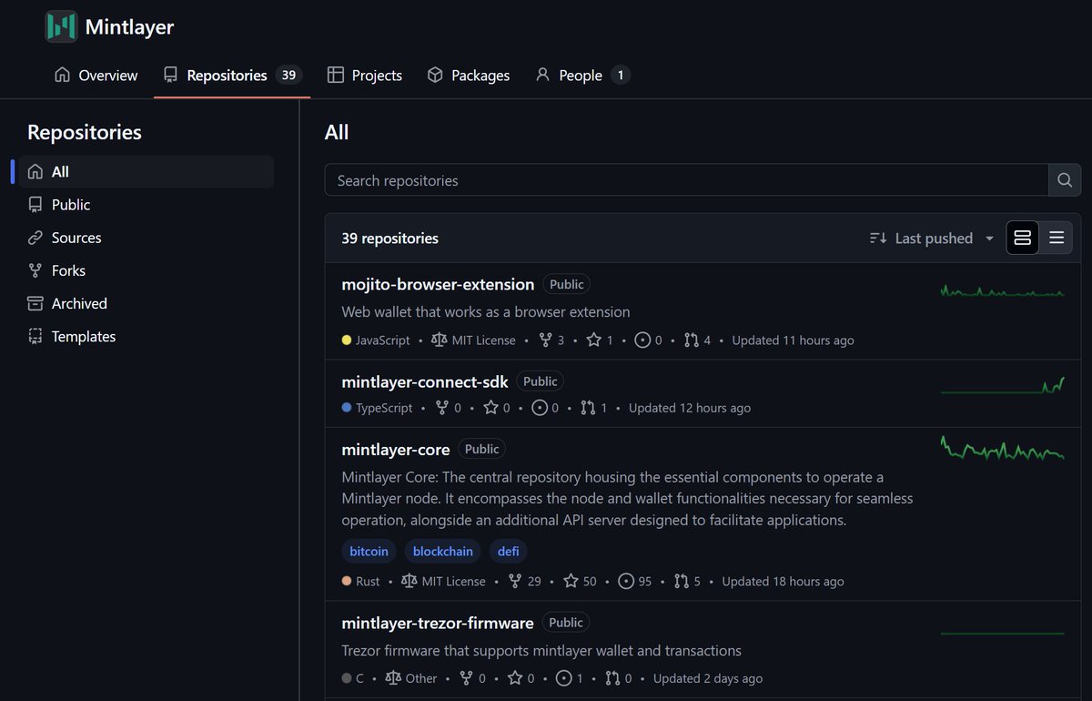This screenshot has height=701, width=1092.
Task: Click the mojito-browser-extension activity graph
Action: (1002, 291)
